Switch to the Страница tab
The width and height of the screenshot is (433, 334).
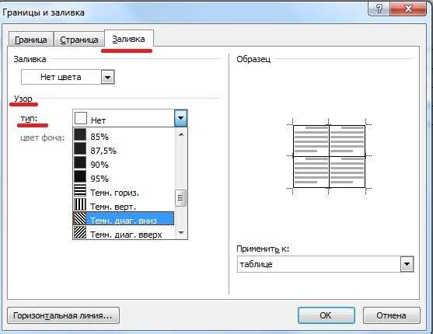coord(79,40)
